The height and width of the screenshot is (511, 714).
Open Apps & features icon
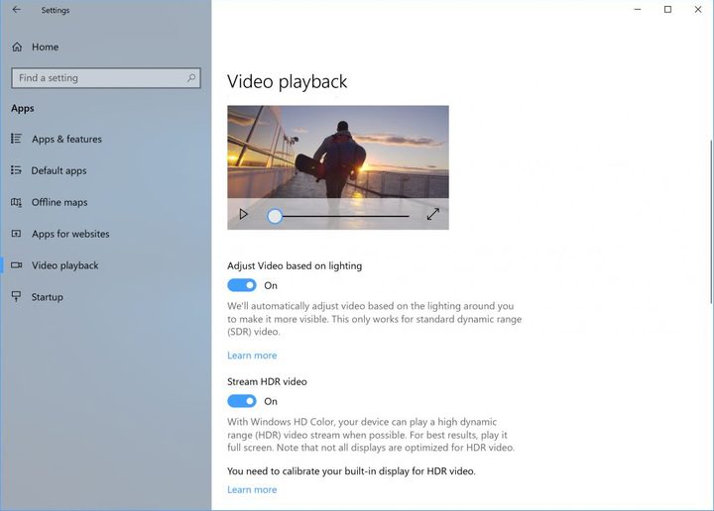click(17, 139)
